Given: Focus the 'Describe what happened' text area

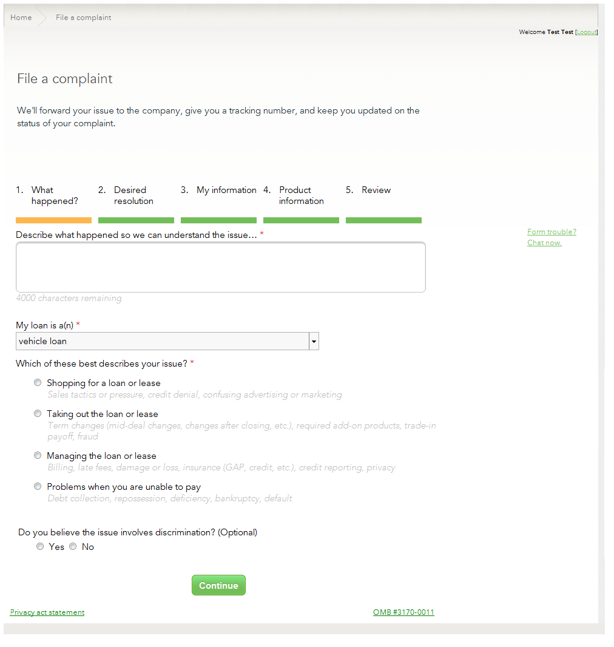Looking at the screenshot, I should [220, 267].
